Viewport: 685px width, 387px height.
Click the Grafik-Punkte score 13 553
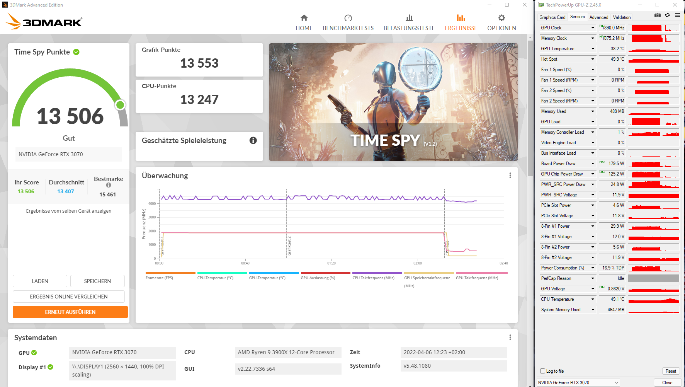[199, 63]
